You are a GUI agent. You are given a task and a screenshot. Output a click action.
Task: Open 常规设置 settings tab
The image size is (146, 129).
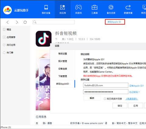coord(63,54)
